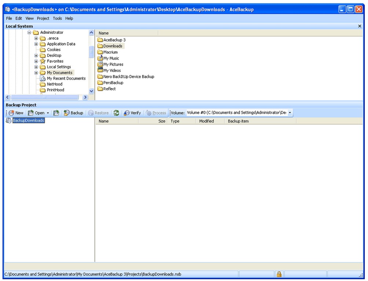Expand the Desktop folder node

36,55
